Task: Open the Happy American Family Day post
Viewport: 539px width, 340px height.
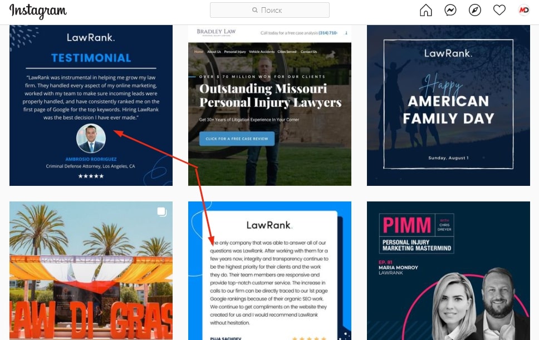Action: tap(448, 105)
